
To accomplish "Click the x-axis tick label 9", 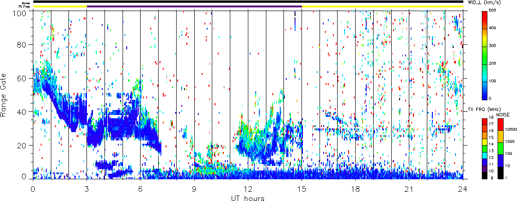I will tap(194, 189).
